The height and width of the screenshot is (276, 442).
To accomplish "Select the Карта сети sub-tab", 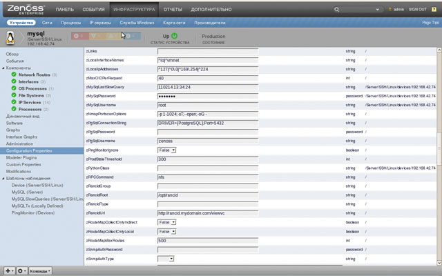I will [x=174, y=23].
